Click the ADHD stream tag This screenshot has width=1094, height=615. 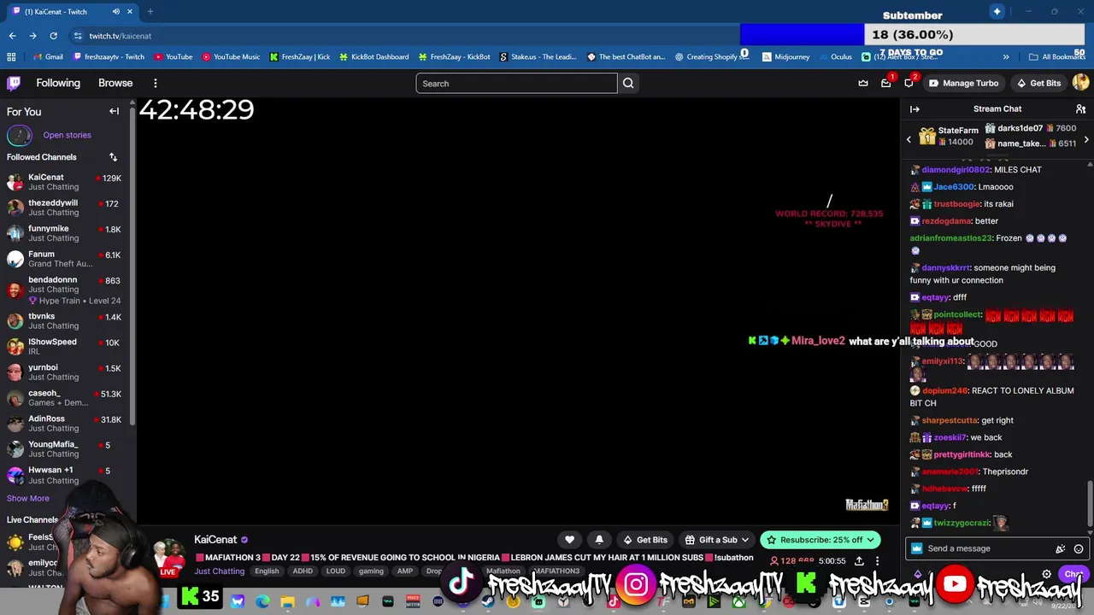coord(303,571)
